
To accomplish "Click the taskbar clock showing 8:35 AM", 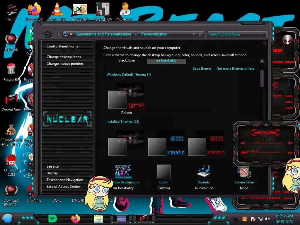I will coord(284,219).
